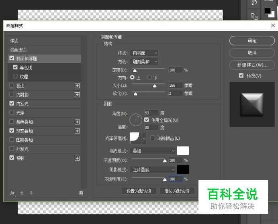Enable 消除锯齿(L) checkbox

pyautogui.click(x=153, y=138)
